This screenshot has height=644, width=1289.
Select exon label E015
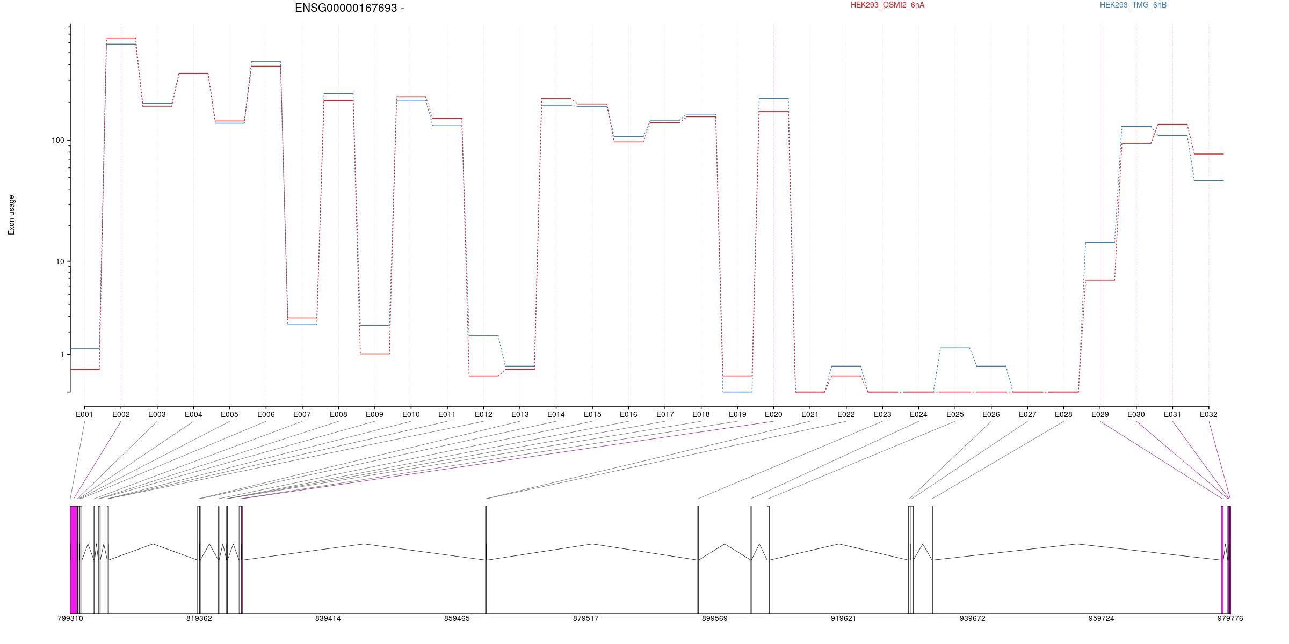(592, 414)
